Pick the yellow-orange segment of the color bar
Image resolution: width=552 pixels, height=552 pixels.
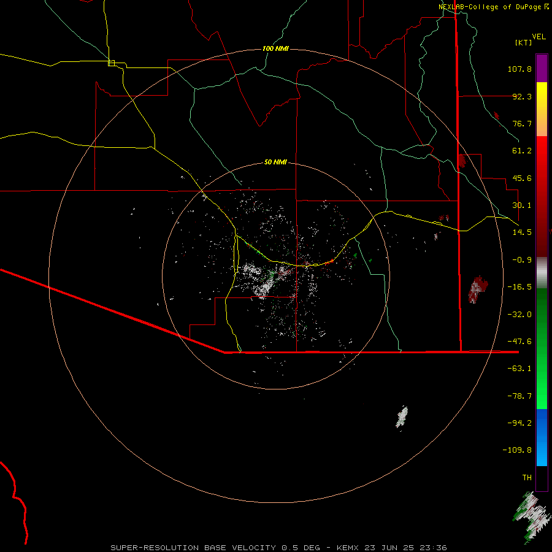(542, 109)
